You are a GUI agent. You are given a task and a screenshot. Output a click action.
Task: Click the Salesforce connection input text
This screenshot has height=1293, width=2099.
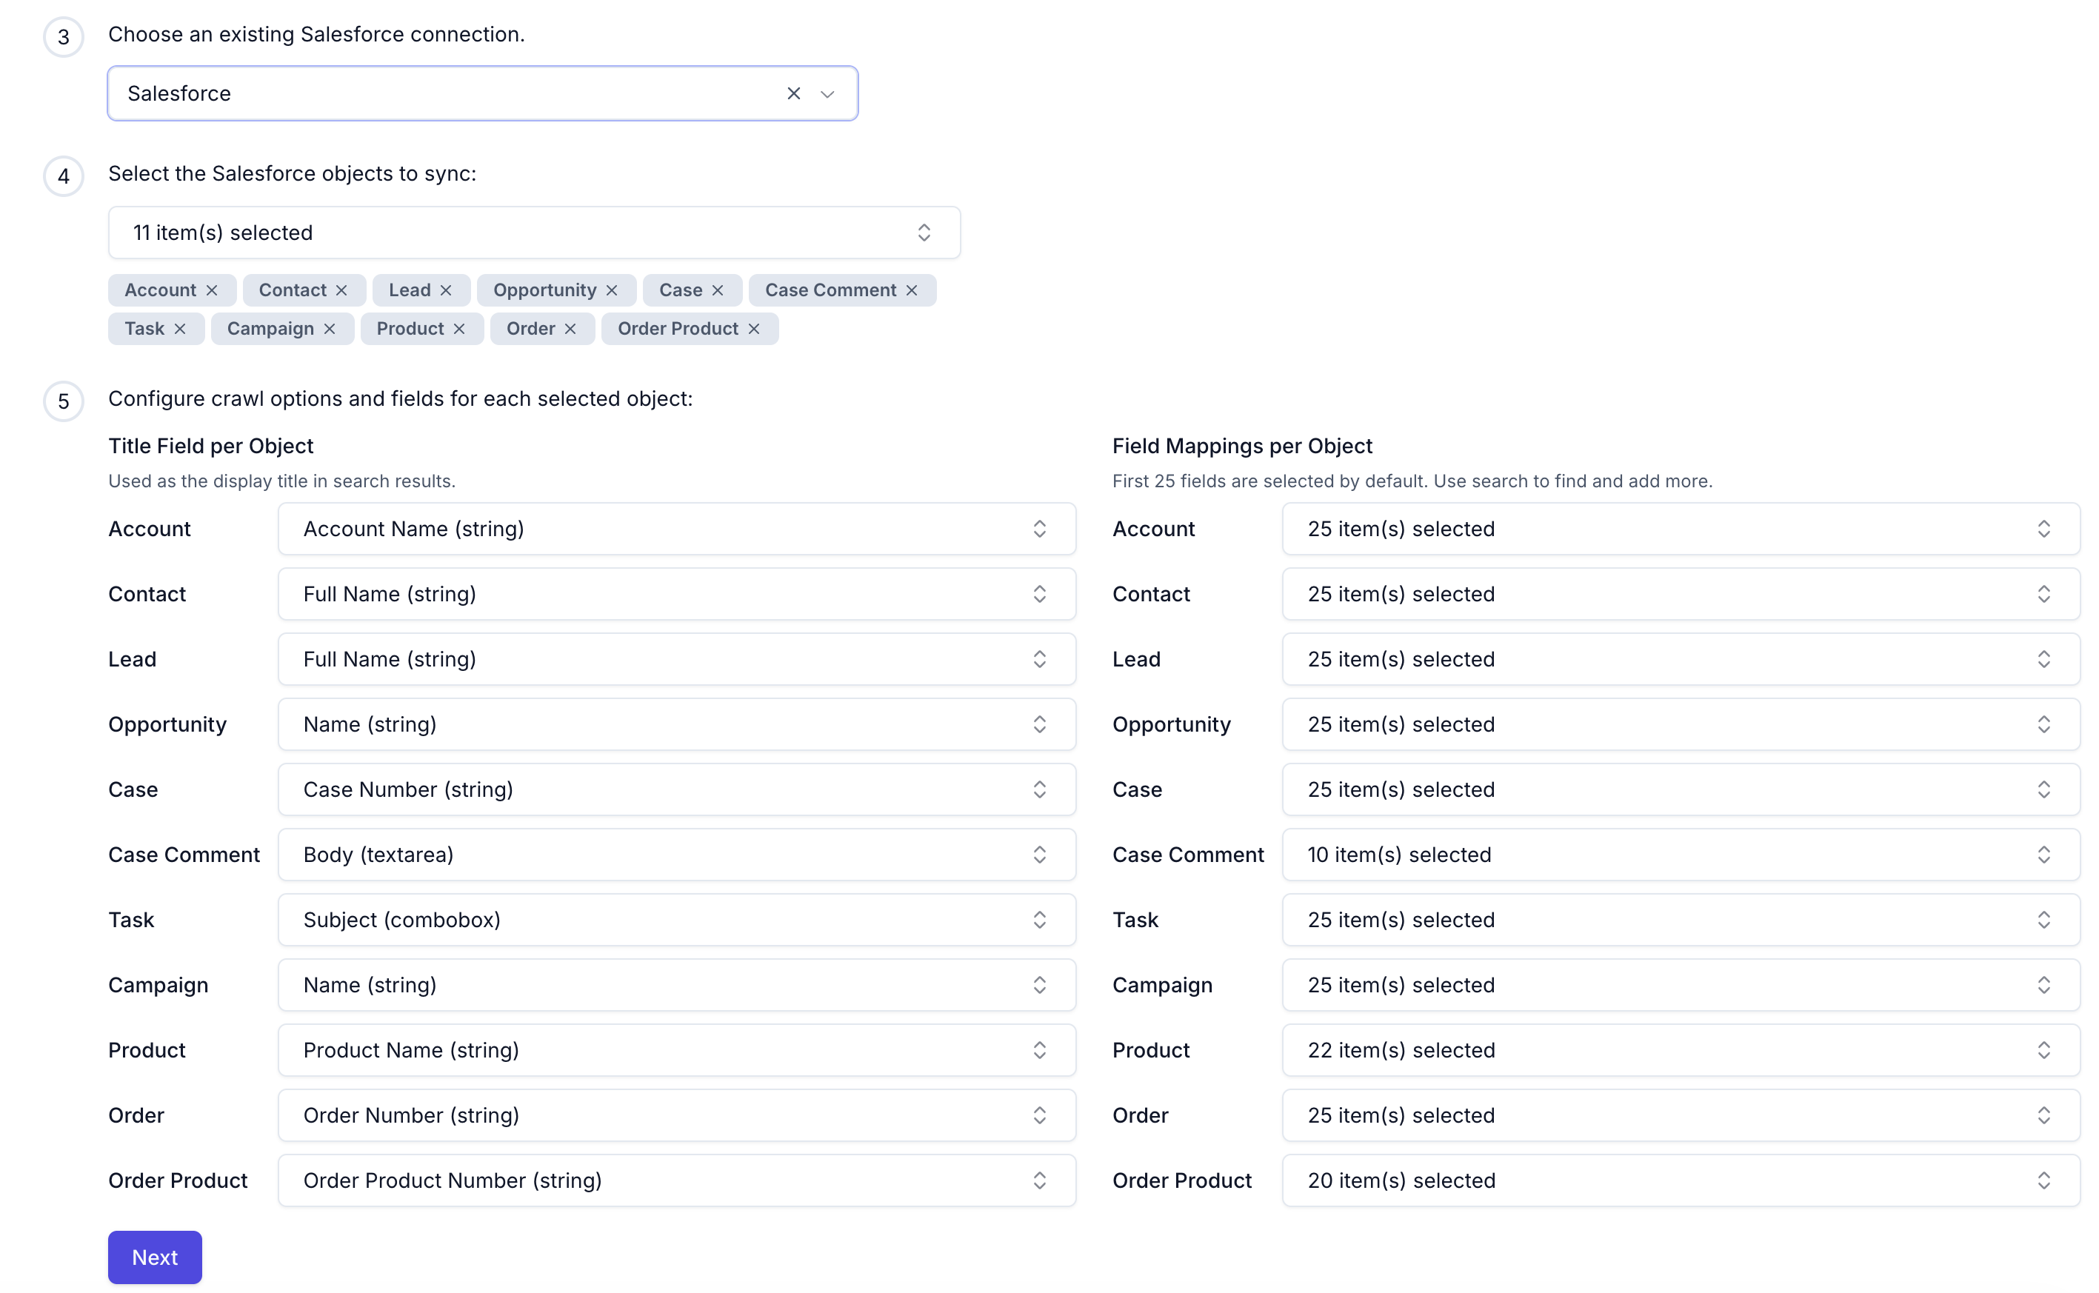[178, 93]
